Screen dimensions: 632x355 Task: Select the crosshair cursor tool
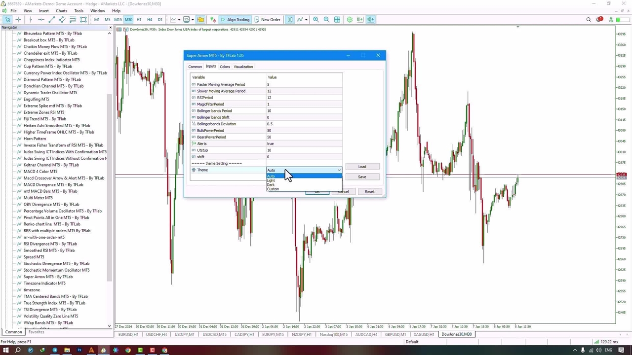pos(18,20)
